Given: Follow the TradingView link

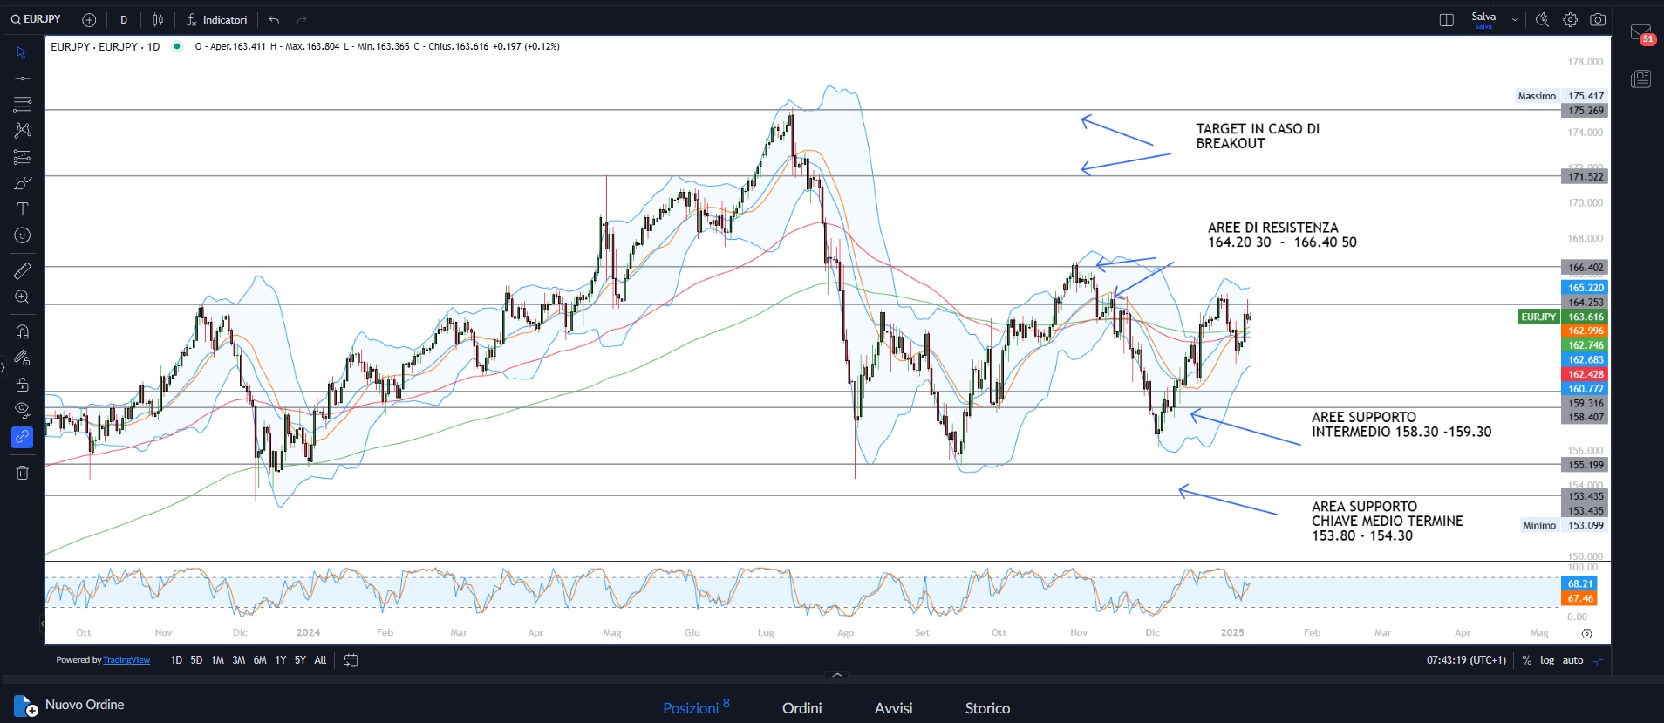Looking at the screenshot, I should click(x=126, y=660).
